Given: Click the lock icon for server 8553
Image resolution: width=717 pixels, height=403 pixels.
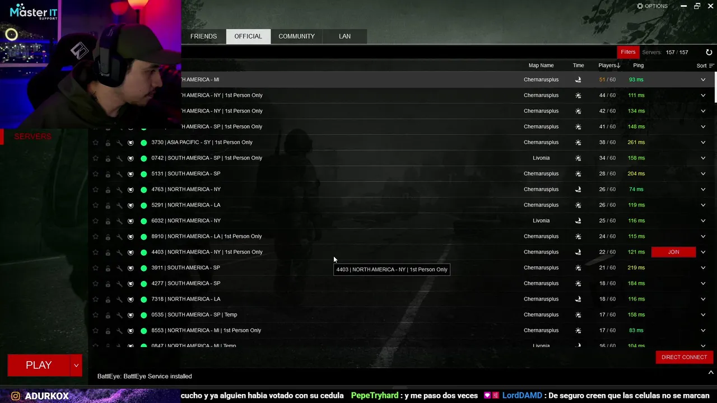Looking at the screenshot, I should (108, 330).
